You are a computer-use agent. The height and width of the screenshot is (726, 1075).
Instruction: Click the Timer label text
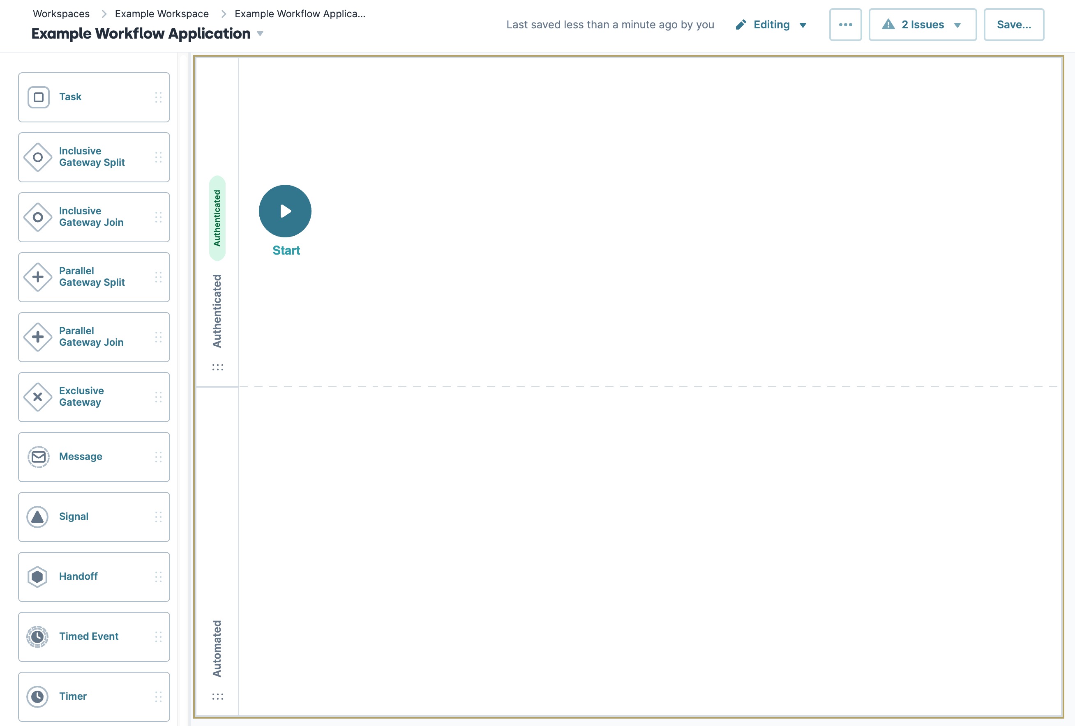73,697
